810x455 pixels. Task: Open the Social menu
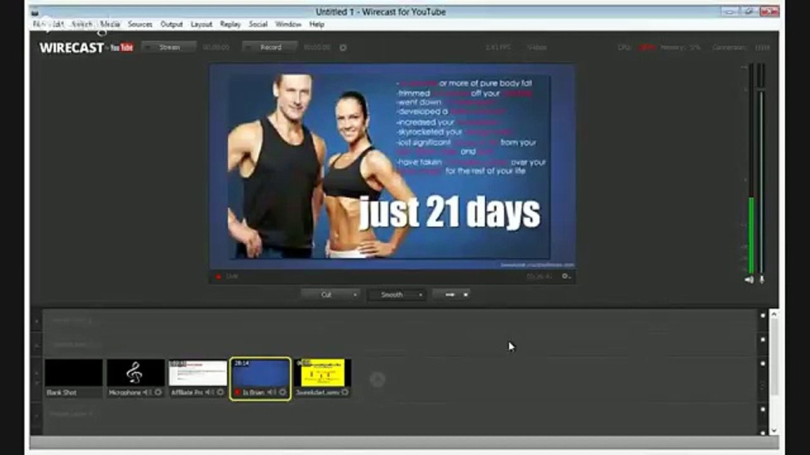pos(258,24)
